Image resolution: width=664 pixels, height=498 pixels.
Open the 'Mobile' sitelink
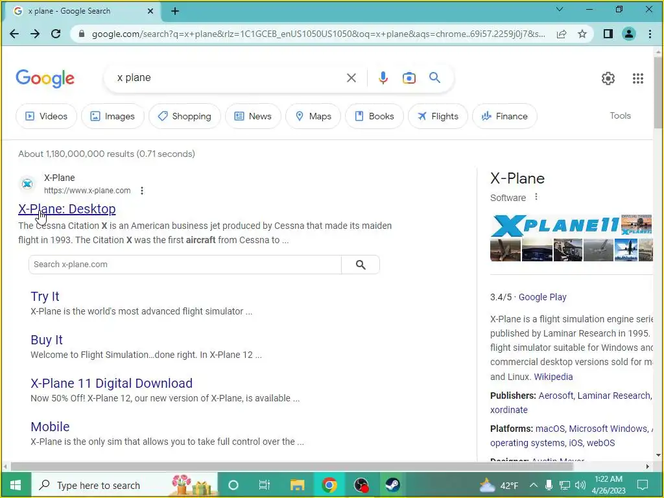coord(50,427)
